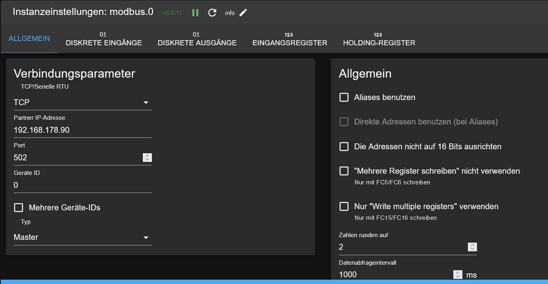Click the Partner IP-Adresse field
This screenshot has width=548, height=284.
click(83, 130)
